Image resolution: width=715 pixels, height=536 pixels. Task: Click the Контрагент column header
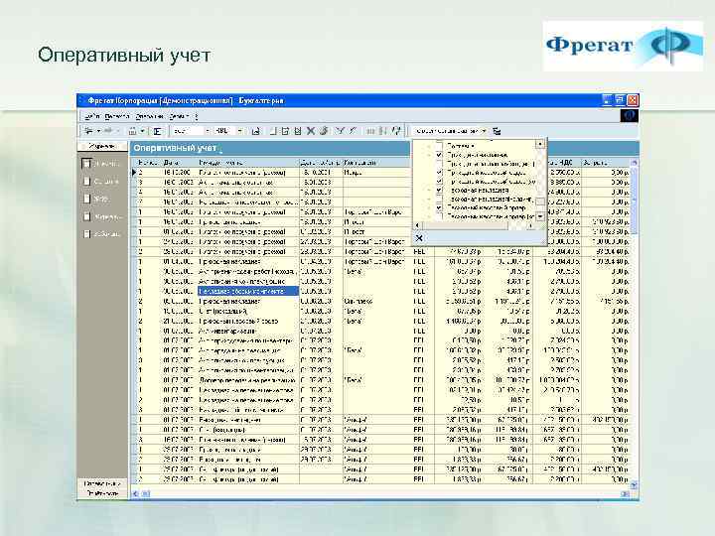[x=376, y=162]
